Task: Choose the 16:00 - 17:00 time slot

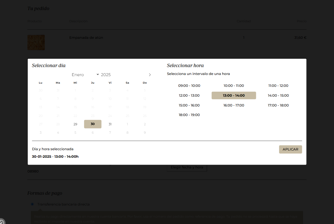Action: tap(234, 105)
